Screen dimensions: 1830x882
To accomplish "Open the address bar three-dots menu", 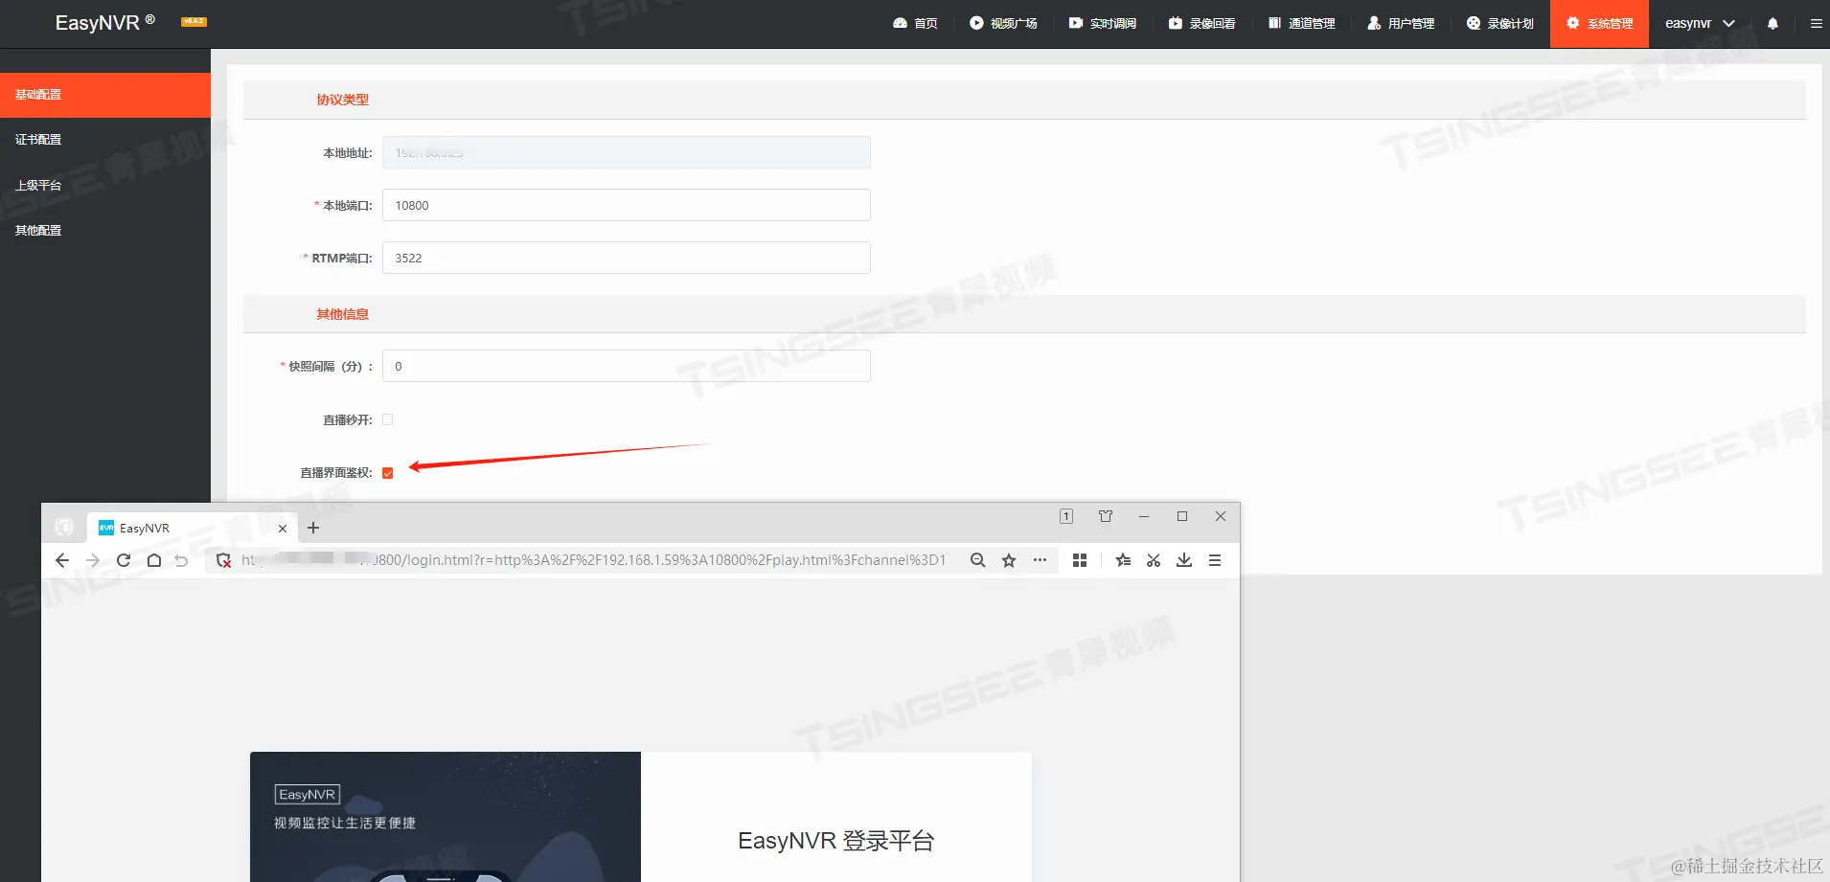I will (x=1040, y=560).
